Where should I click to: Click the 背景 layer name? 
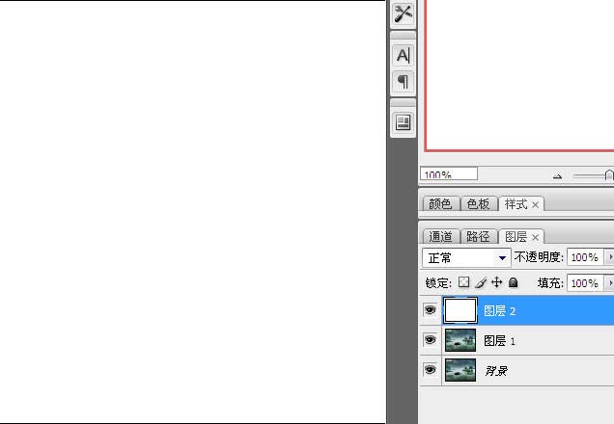[x=496, y=370]
